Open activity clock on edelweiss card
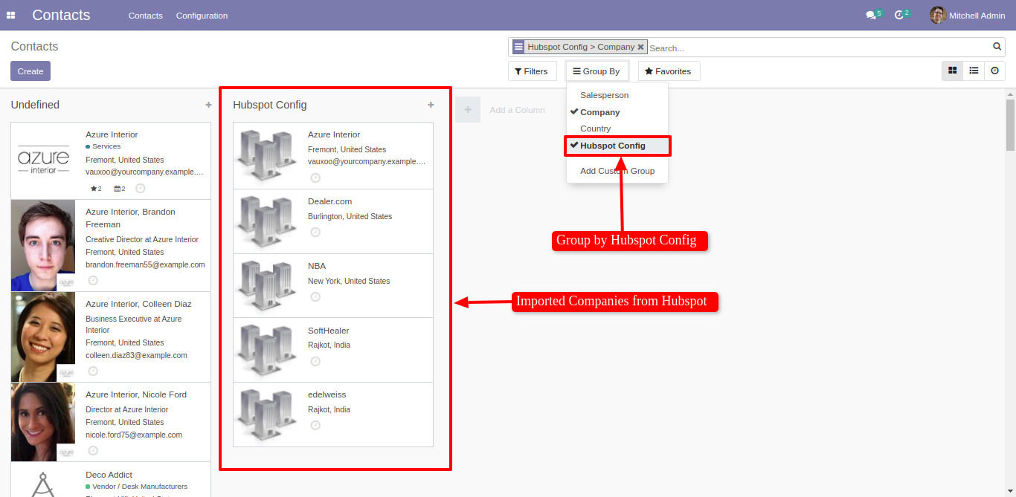Viewport: 1016px width, 497px height. click(x=315, y=425)
